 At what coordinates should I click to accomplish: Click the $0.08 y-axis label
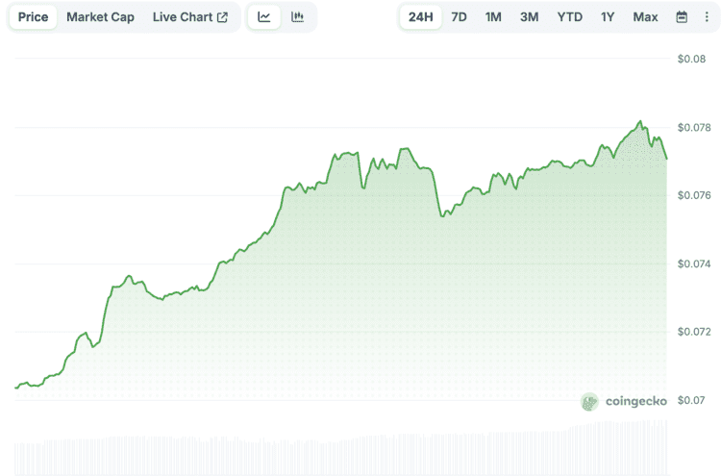coord(692,60)
